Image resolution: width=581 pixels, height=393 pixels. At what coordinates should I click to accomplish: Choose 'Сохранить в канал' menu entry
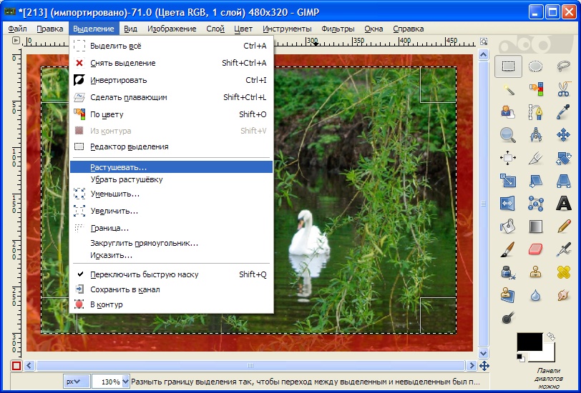[171, 289]
